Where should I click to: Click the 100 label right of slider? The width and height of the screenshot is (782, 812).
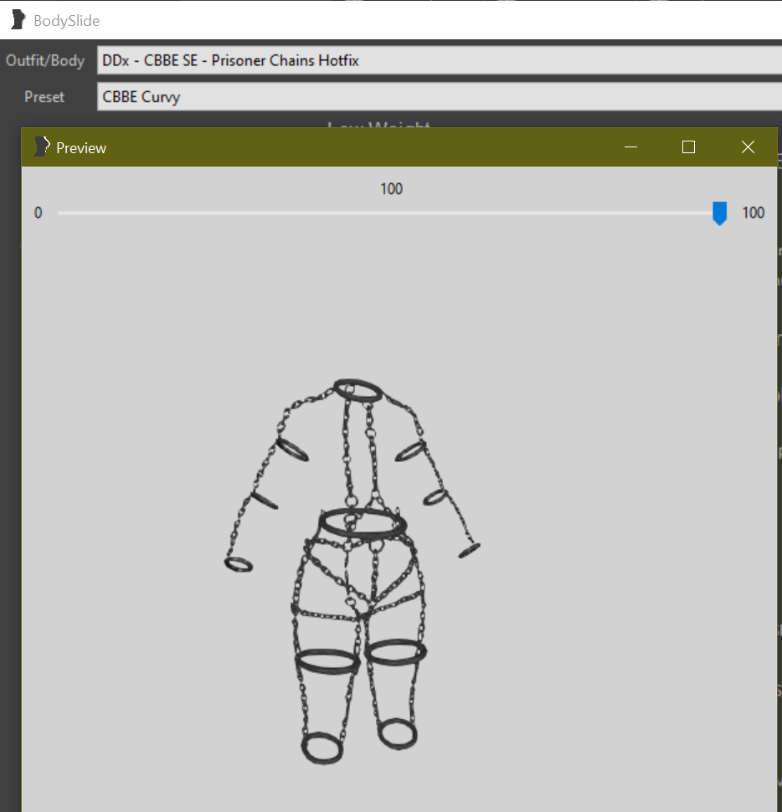click(753, 213)
